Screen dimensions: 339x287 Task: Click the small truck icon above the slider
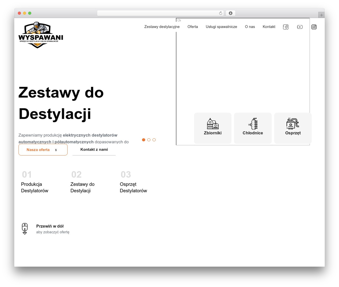pyautogui.click(x=179, y=20)
